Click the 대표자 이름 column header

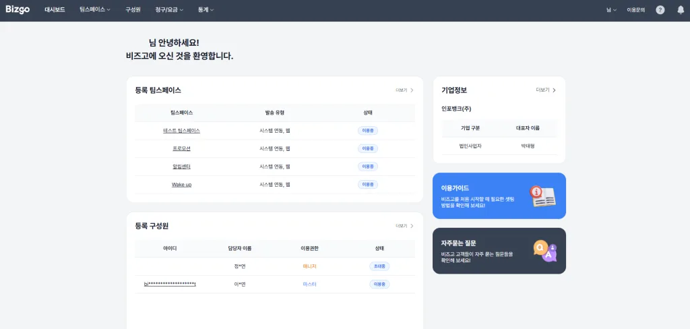point(528,128)
